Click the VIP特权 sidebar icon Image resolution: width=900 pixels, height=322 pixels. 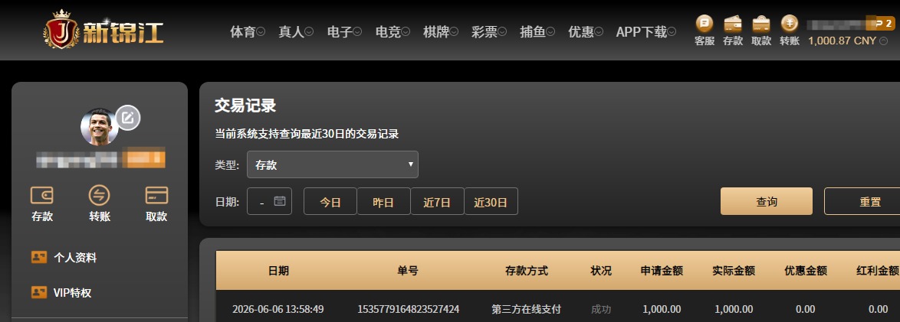click(x=39, y=293)
